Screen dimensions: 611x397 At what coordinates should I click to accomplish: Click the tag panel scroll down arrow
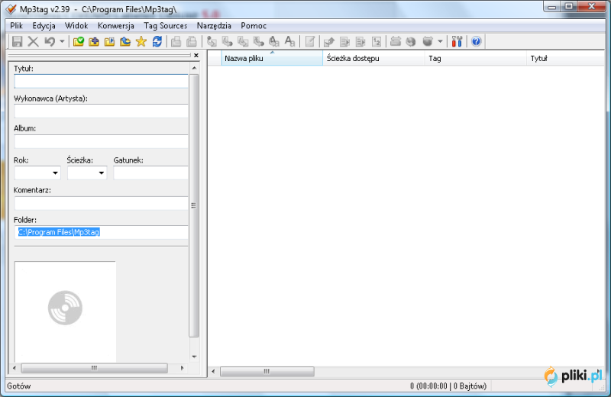point(194,357)
